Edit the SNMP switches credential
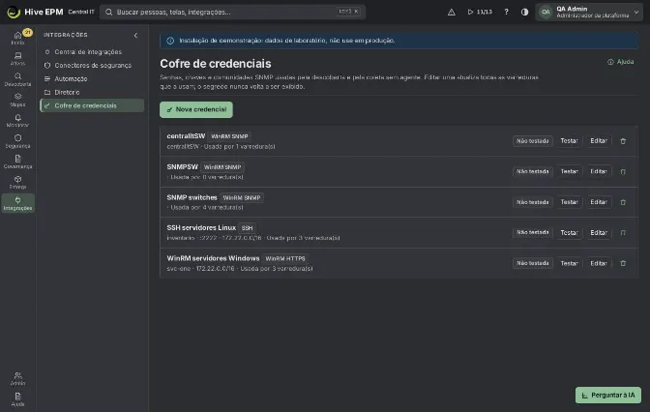Image resolution: width=650 pixels, height=412 pixels. (599, 202)
